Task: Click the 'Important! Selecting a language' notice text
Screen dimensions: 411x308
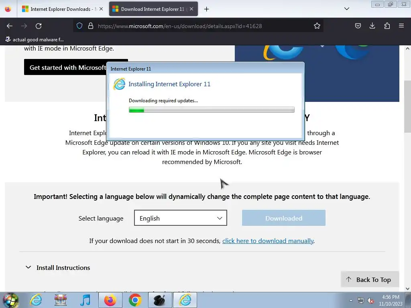Action: [x=202, y=197]
